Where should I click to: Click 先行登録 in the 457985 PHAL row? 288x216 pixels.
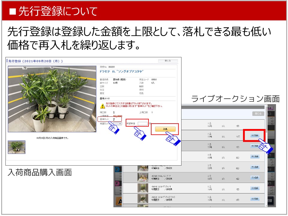pos(254,178)
